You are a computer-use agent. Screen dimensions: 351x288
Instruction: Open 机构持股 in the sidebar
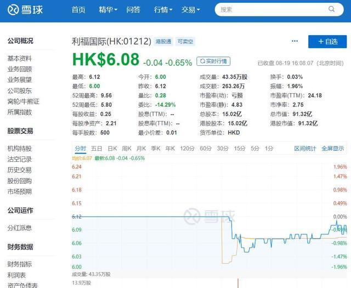pos(20,149)
